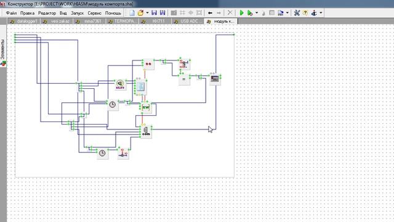Switch to the HX711 tab

(155, 22)
